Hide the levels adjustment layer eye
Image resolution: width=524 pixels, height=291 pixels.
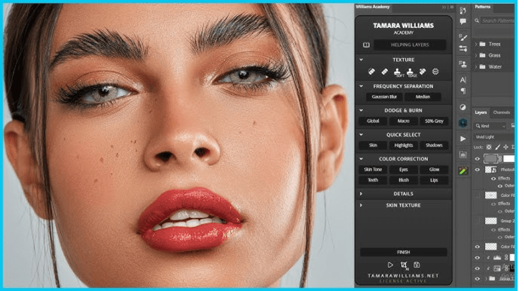coord(477,258)
